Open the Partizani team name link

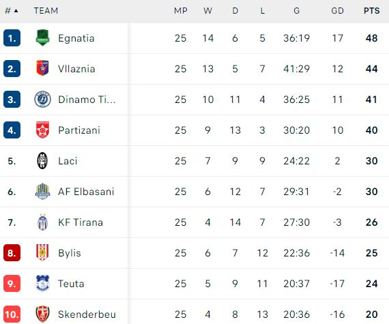pyautogui.click(x=79, y=130)
